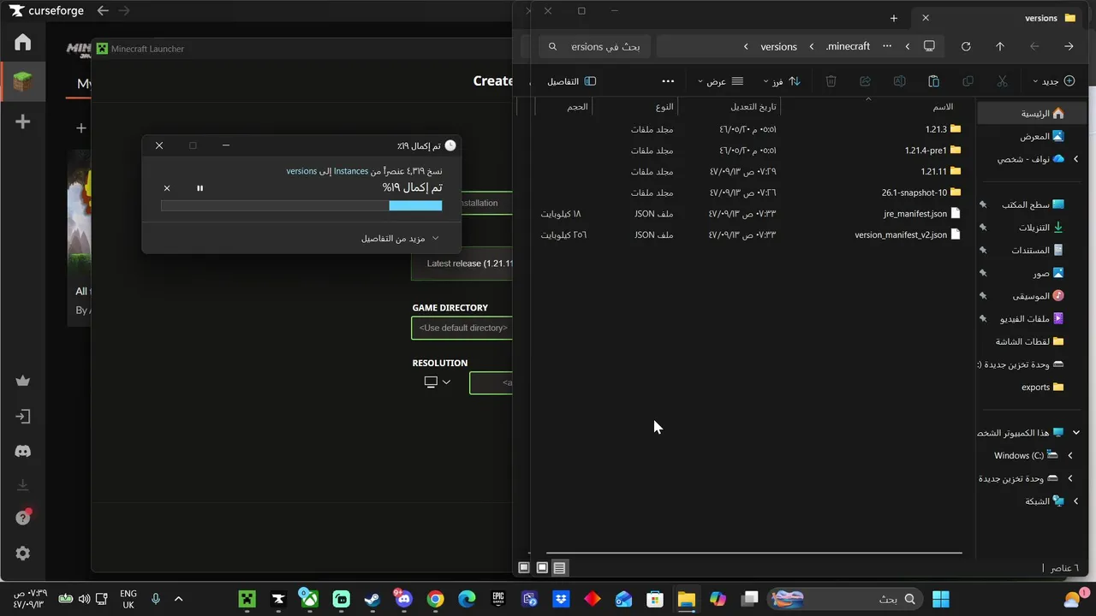Click the add game plus icon in CurseForge sidebar
The height and width of the screenshot is (616, 1096).
point(23,121)
